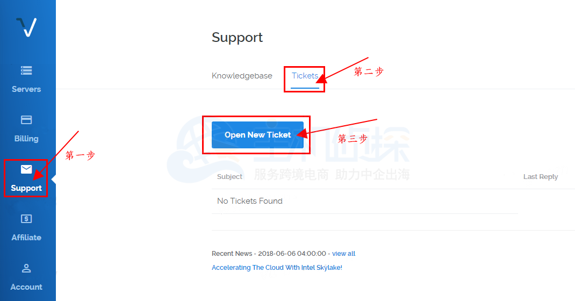Open Servers via the server stack icon

point(26,70)
